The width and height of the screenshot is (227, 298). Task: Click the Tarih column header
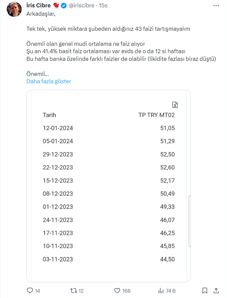coord(49,115)
